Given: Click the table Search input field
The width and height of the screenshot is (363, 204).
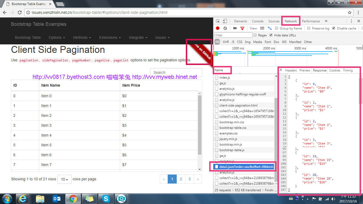Looking at the screenshot, I should coord(176,73).
